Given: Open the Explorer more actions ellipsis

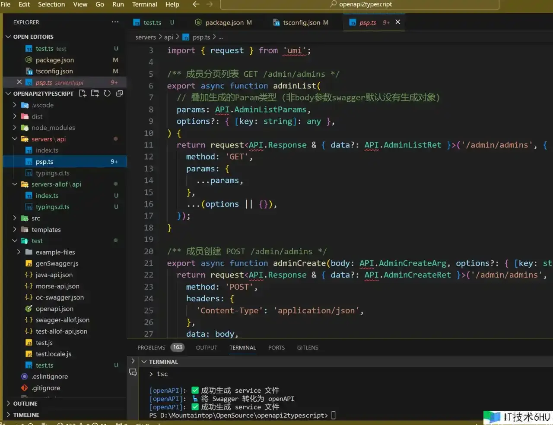Looking at the screenshot, I should (115, 22).
